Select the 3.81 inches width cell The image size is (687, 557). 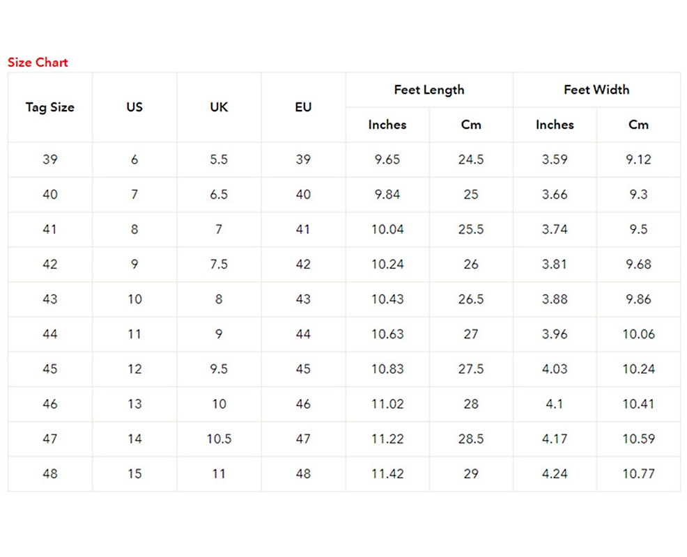tap(555, 265)
